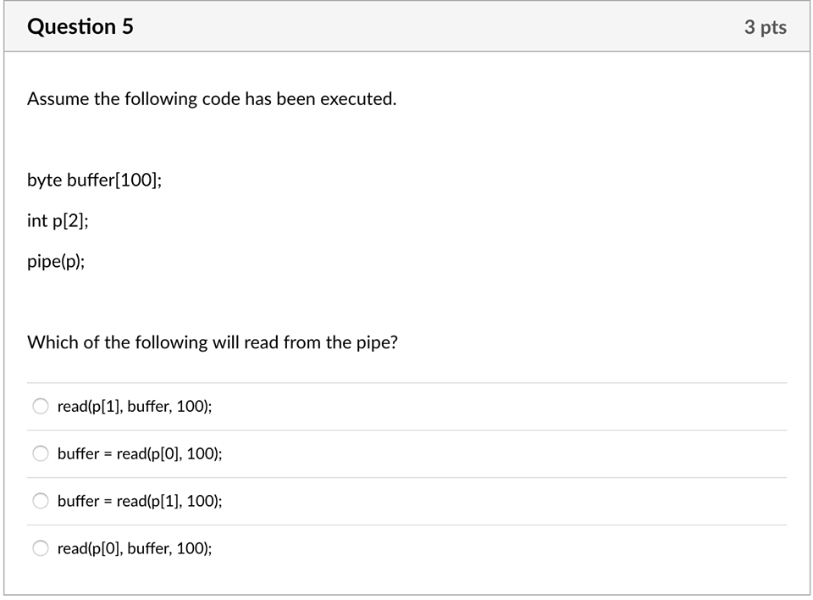Choose the radio button for buffer = read(p[0], 100);

coord(41,454)
